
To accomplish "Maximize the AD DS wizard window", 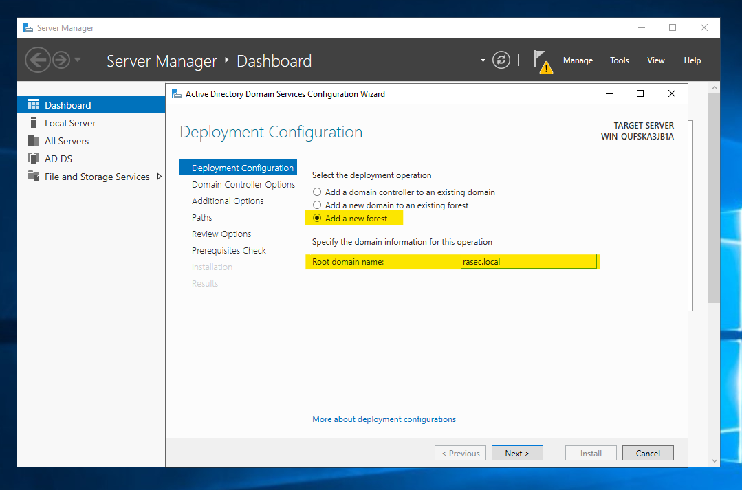I will [x=640, y=93].
